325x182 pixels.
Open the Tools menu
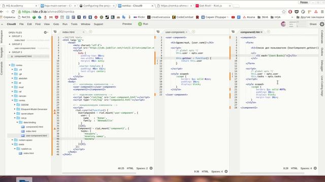[x=74, y=24]
